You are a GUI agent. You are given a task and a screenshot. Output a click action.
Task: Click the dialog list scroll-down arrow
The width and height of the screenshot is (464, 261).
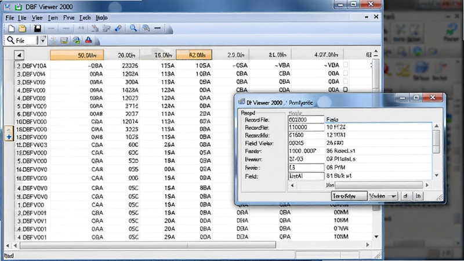(x=437, y=175)
